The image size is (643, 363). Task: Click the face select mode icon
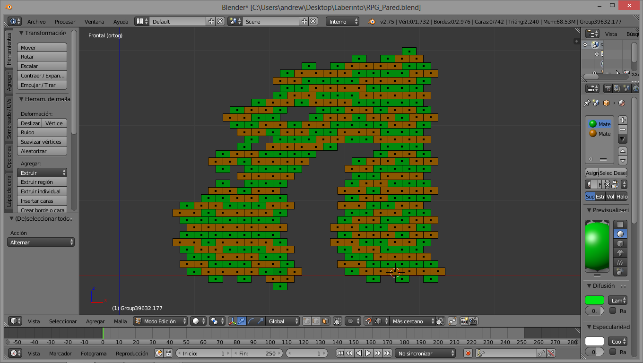[x=325, y=321]
